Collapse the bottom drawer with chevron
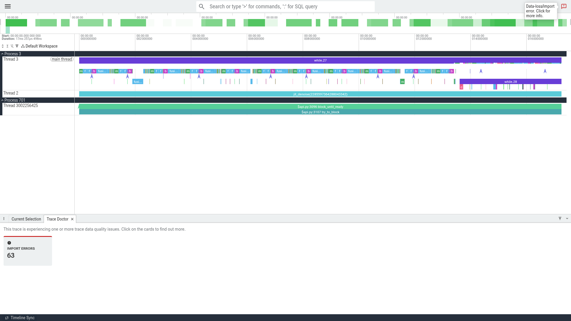This screenshot has width=571, height=321. coord(567,218)
